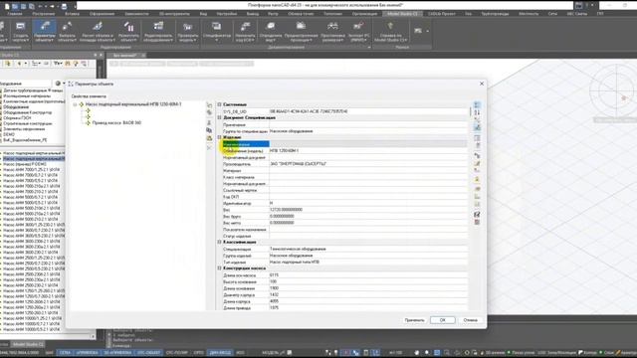Toggle ШАГ snap mode in status bar
The height and width of the screenshot is (358, 637).
coord(49,353)
